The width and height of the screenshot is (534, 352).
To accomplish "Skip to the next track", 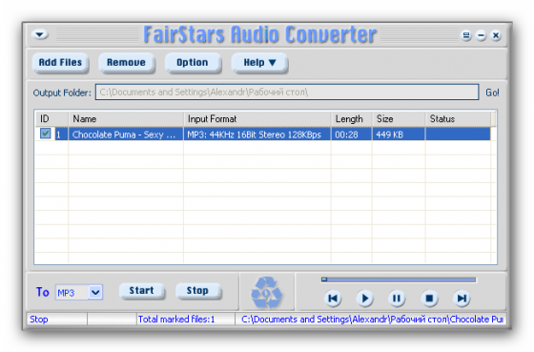I will click(462, 299).
